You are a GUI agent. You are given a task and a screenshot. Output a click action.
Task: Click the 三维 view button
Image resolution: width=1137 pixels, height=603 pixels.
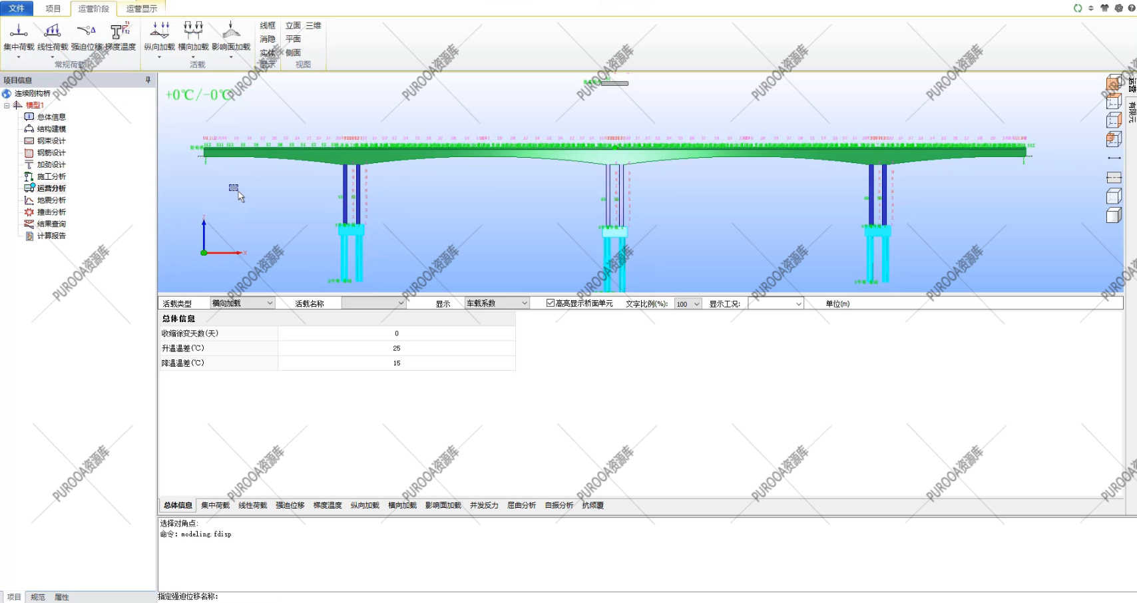[x=314, y=25]
